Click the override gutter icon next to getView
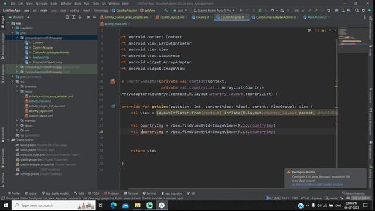The image size is (375, 211). click(113, 106)
